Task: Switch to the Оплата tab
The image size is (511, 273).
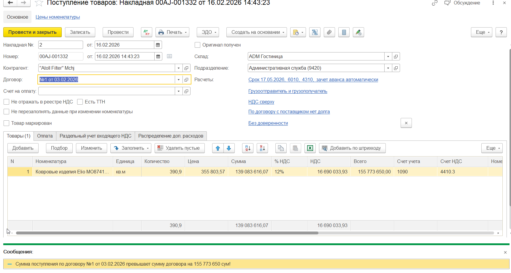Action: (x=45, y=136)
